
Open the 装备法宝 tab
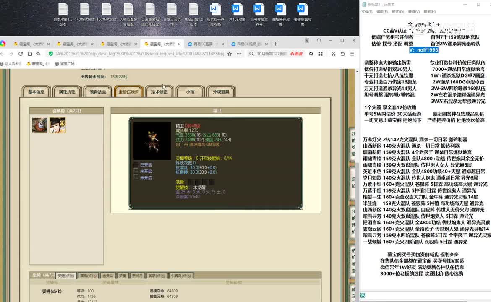coord(98,92)
